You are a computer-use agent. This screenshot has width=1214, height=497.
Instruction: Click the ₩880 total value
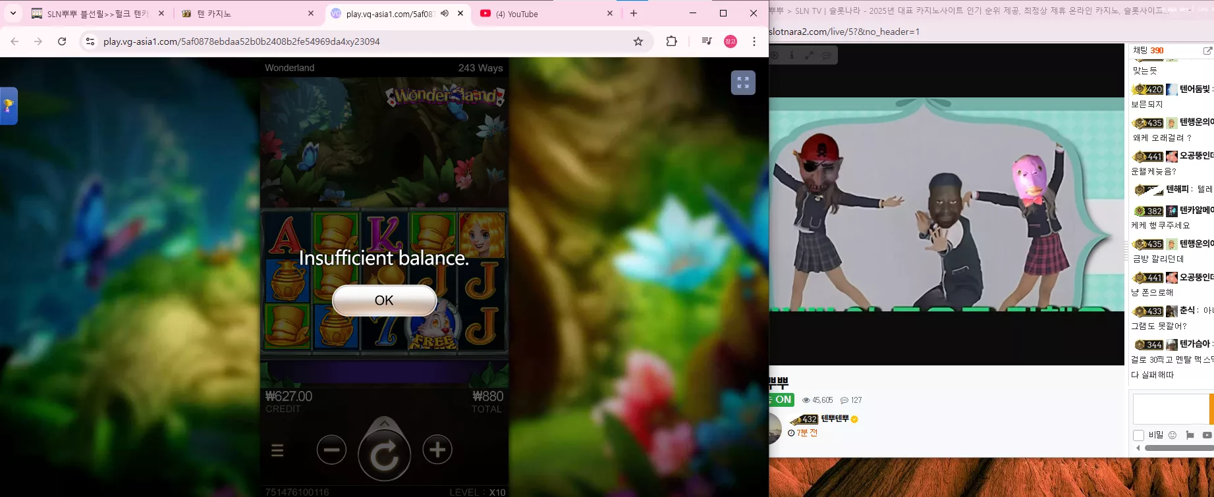click(488, 396)
